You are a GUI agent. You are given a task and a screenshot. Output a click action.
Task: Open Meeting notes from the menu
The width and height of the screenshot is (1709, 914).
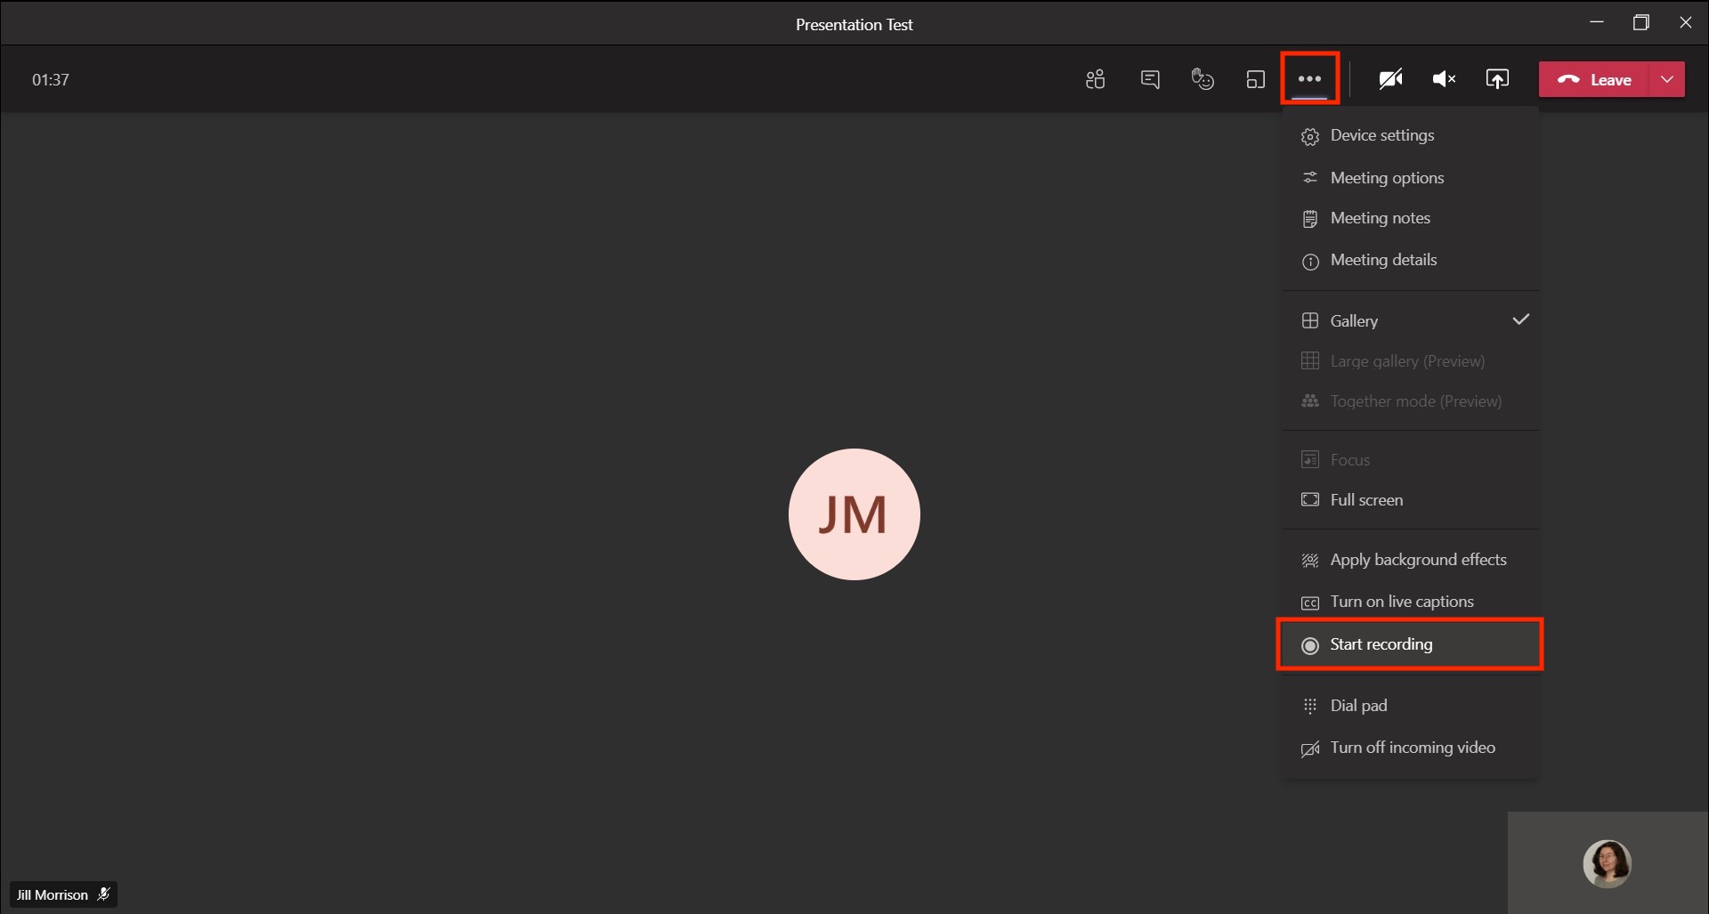click(1380, 218)
